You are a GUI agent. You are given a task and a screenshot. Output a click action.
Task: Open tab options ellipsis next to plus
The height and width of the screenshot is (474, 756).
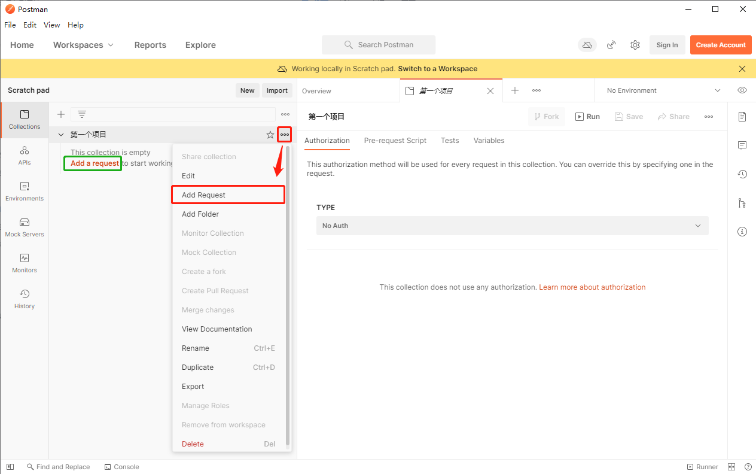[536, 90]
